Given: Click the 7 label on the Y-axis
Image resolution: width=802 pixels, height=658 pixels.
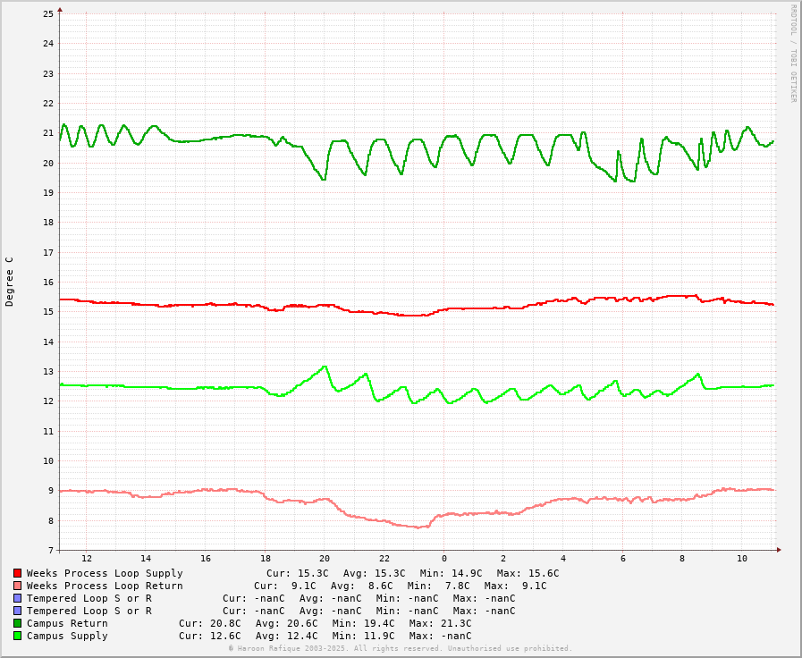Looking at the screenshot, I should pyautogui.click(x=51, y=551).
